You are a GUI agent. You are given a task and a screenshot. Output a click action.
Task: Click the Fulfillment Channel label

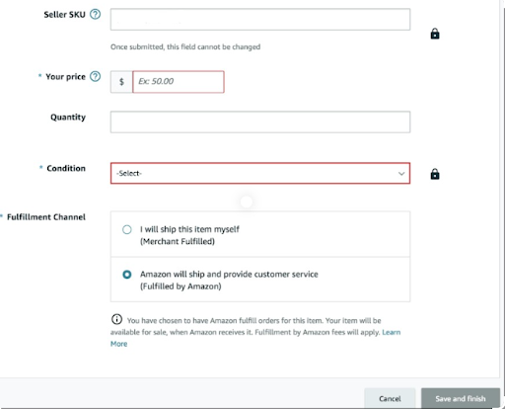[46, 217]
